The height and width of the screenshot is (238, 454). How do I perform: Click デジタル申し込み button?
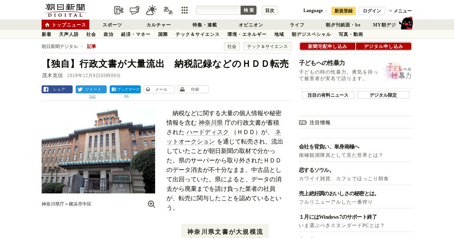click(x=384, y=46)
